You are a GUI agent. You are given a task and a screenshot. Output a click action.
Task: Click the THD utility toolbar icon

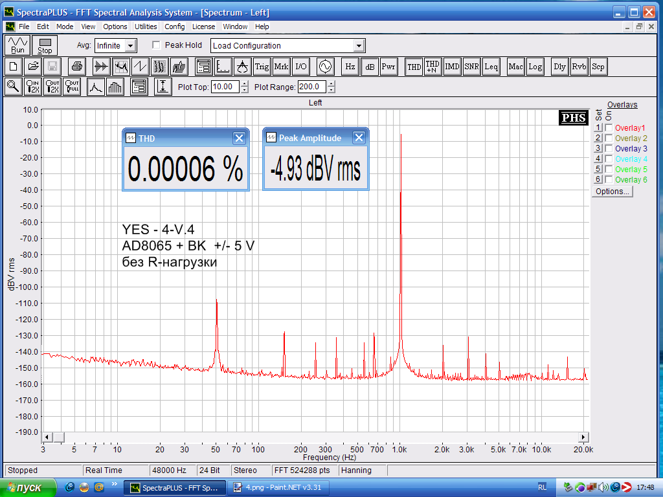[x=414, y=67]
